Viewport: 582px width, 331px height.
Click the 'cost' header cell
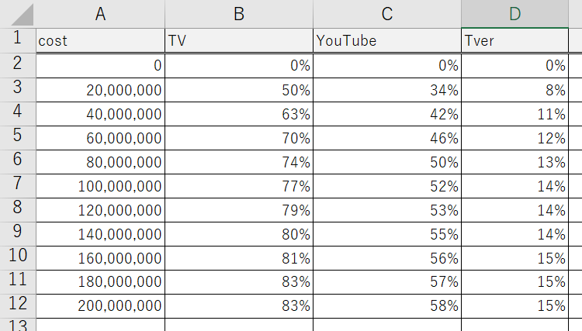click(x=100, y=41)
